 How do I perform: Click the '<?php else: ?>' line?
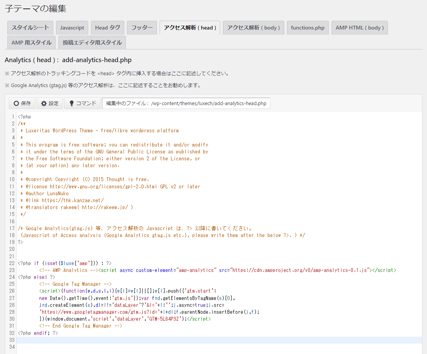36,277
